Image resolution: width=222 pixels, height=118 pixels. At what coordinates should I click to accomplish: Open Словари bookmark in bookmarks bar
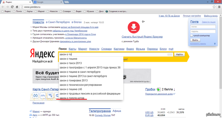pos(65,11)
